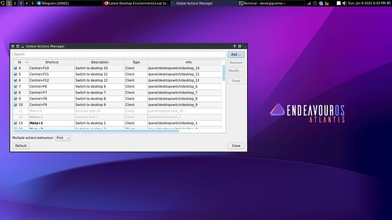Click the Swap button
Image resolution: width=392 pixels, height=220 pixels.
click(x=236, y=81)
